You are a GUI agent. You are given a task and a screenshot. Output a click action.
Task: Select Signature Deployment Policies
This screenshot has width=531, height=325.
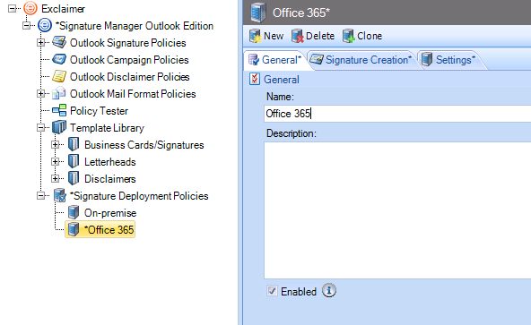coord(139,196)
